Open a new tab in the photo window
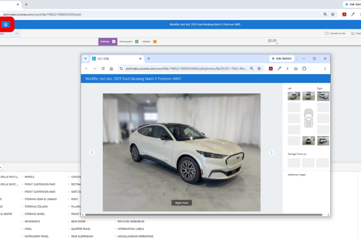Screen dimensions: 361x241 149,58
